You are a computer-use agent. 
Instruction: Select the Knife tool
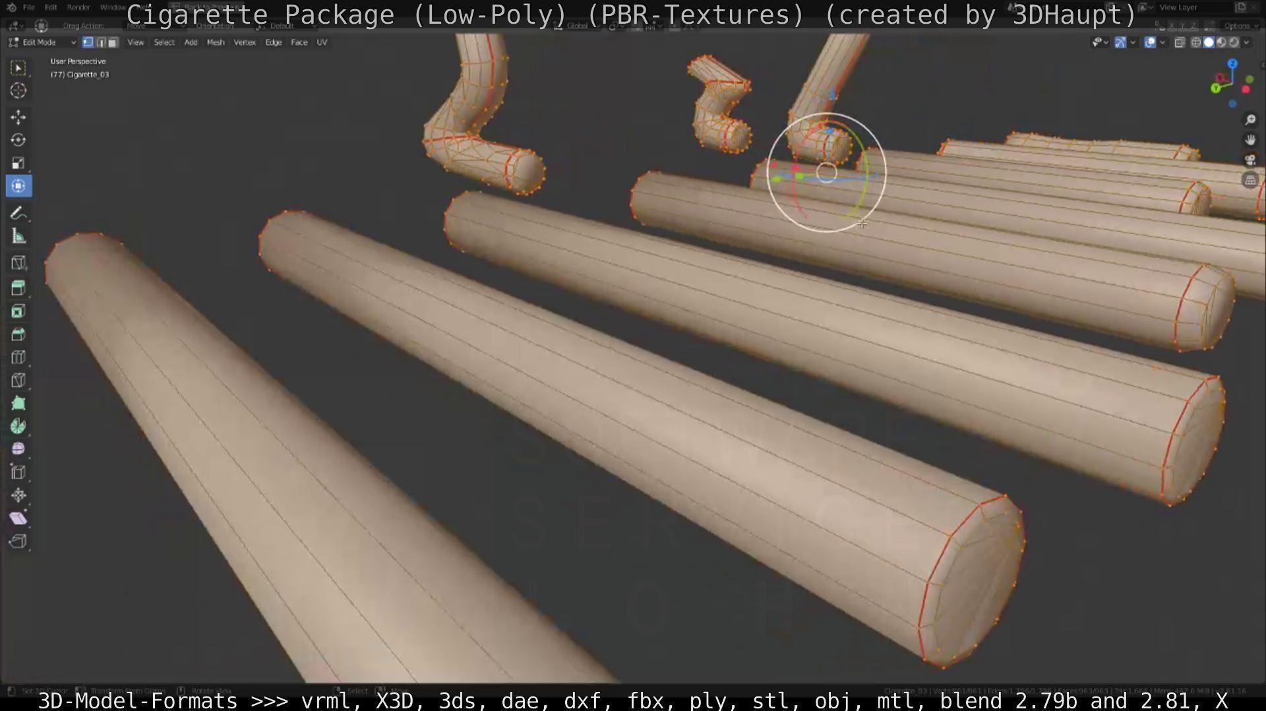(x=18, y=381)
